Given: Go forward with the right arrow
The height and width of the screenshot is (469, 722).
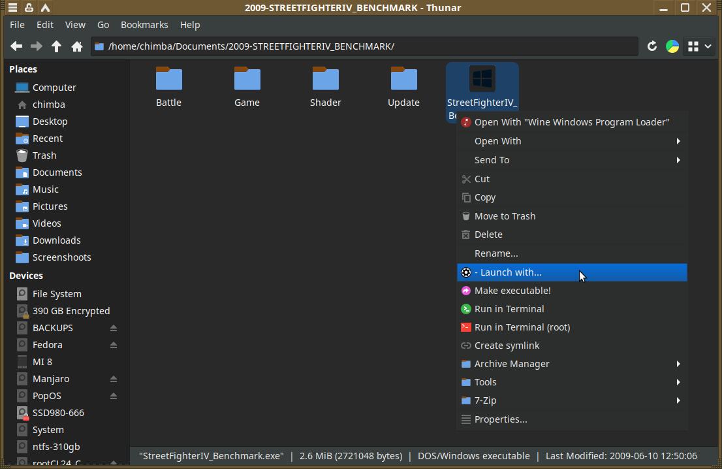Looking at the screenshot, I should (x=37, y=46).
